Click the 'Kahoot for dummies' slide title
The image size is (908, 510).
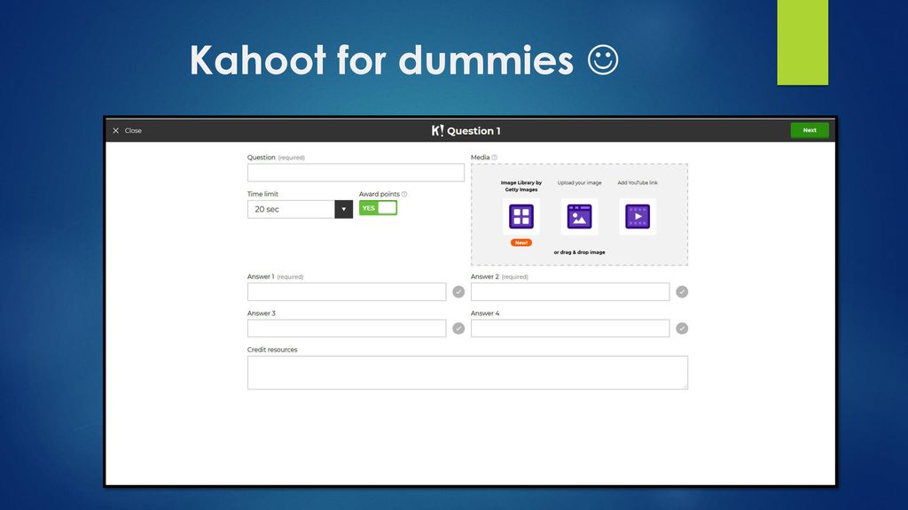(381, 60)
